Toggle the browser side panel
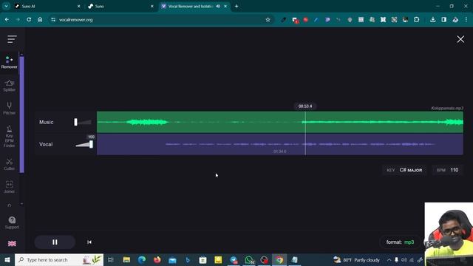Image resolution: width=473 pixels, height=266 pixels. [x=443, y=20]
